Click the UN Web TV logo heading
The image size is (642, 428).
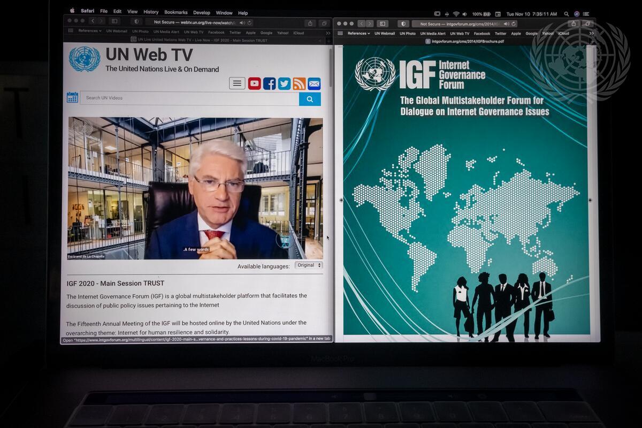[149, 55]
